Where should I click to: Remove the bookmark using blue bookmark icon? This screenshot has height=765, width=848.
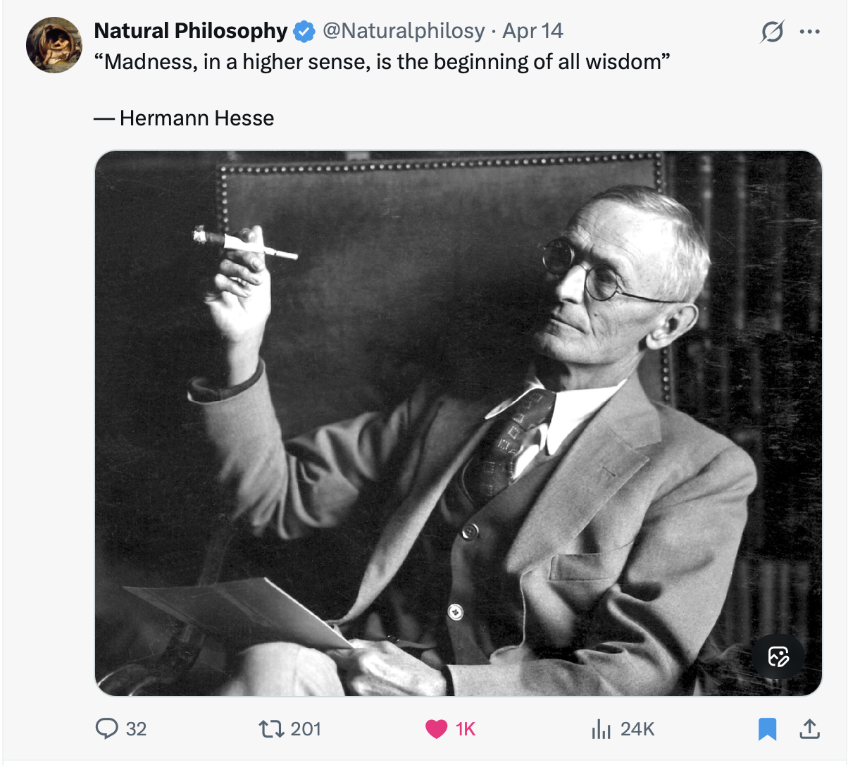click(767, 729)
